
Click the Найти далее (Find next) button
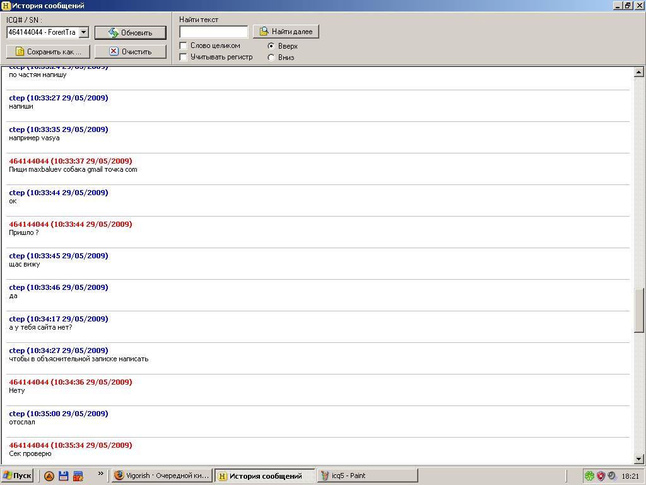tap(286, 32)
